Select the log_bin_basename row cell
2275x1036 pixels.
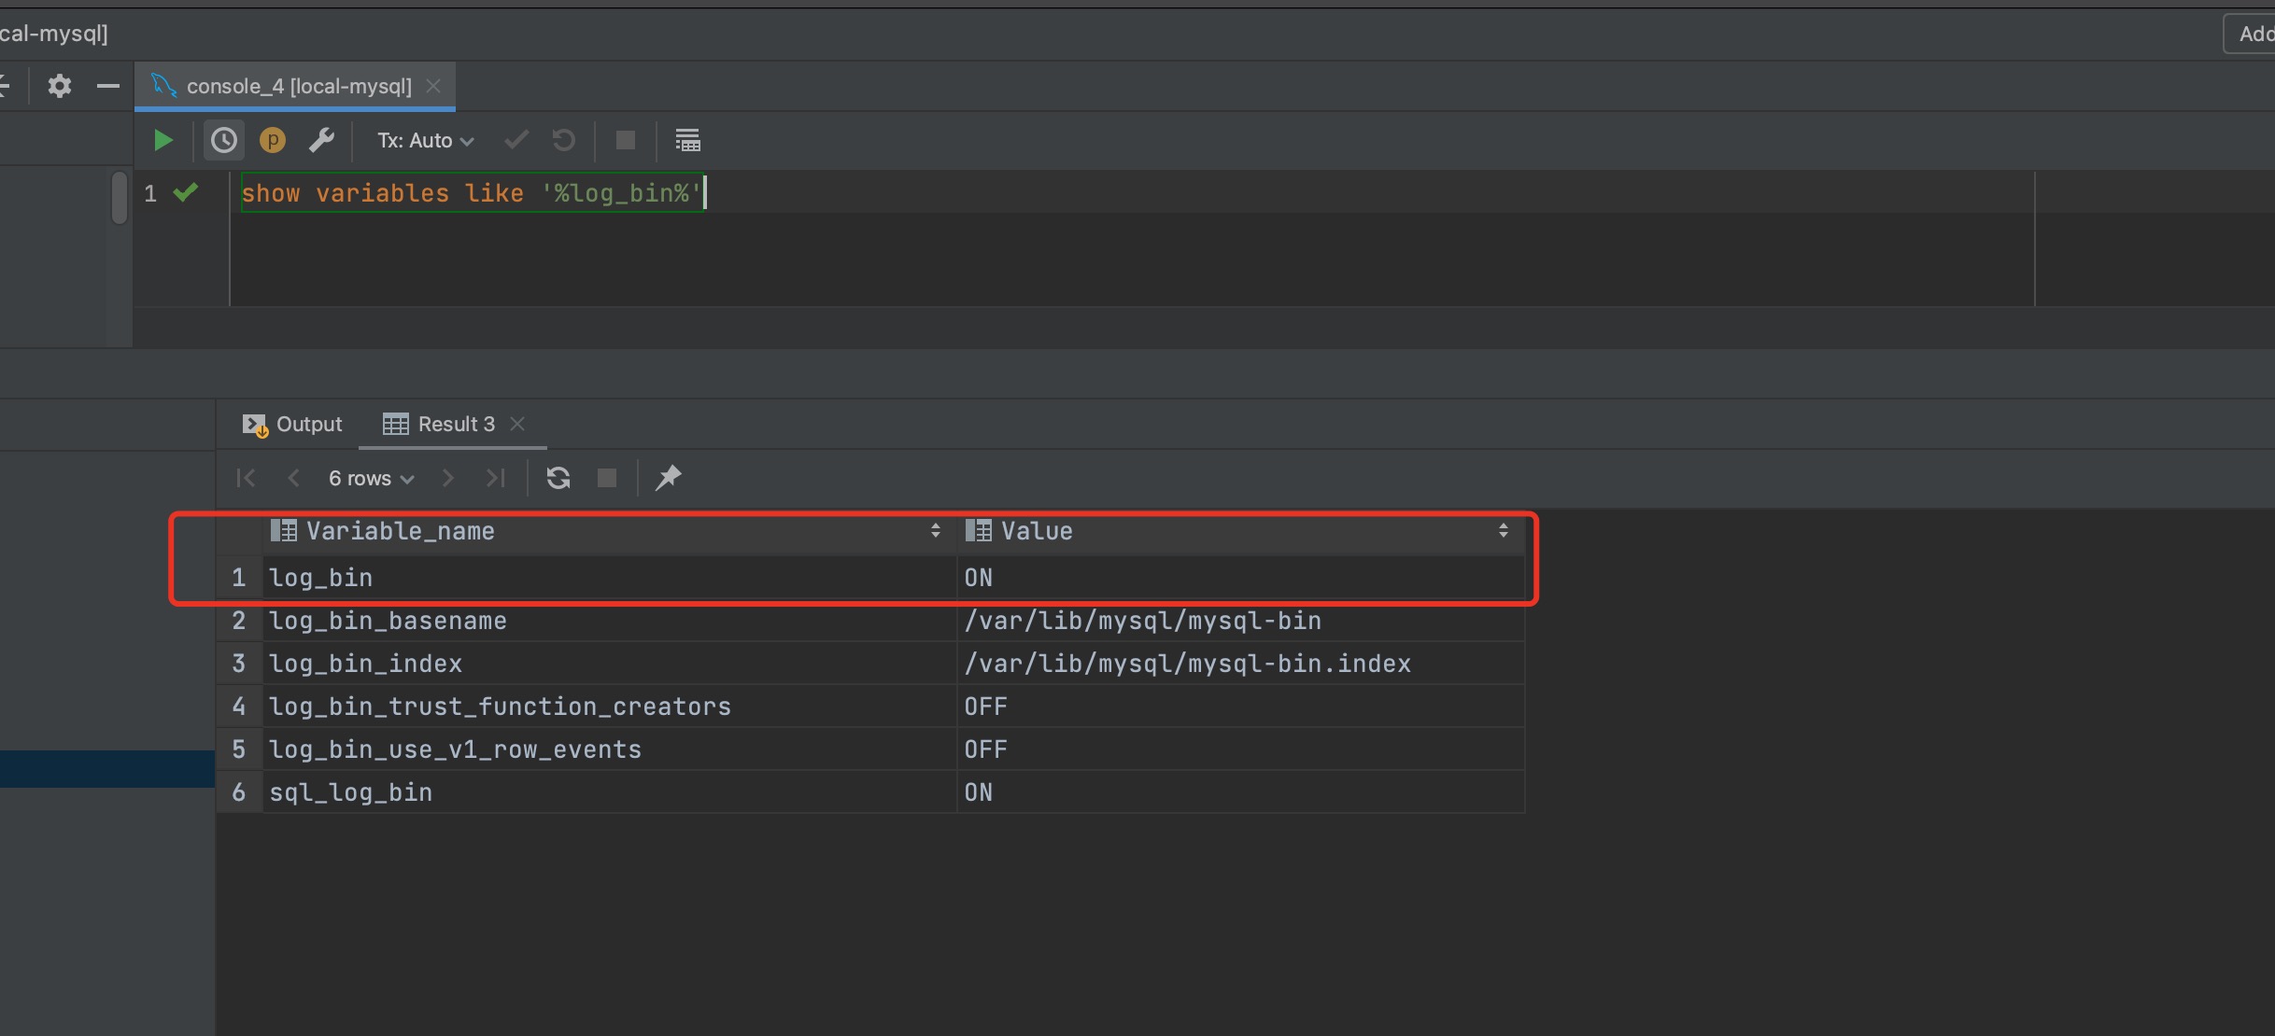pos(388,621)
